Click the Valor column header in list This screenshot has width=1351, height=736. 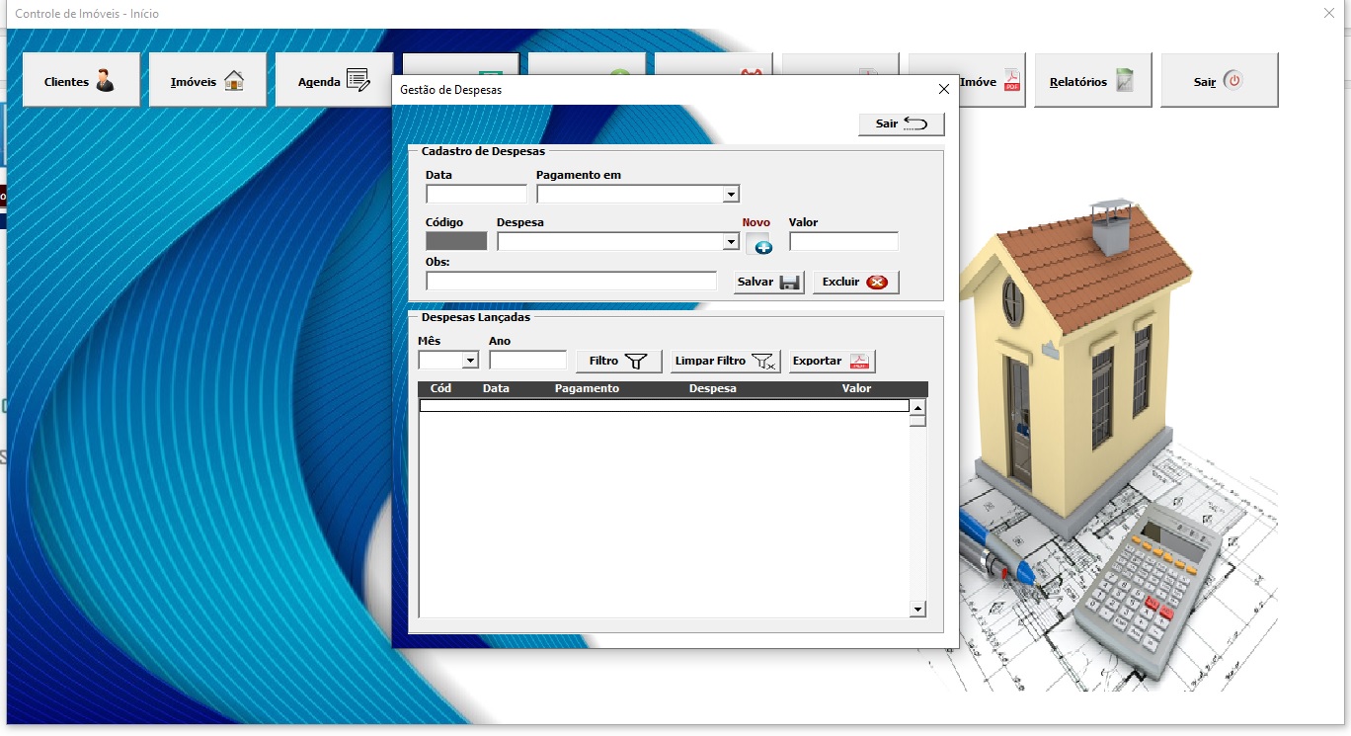pyautogui.click(x=856, y=388)
